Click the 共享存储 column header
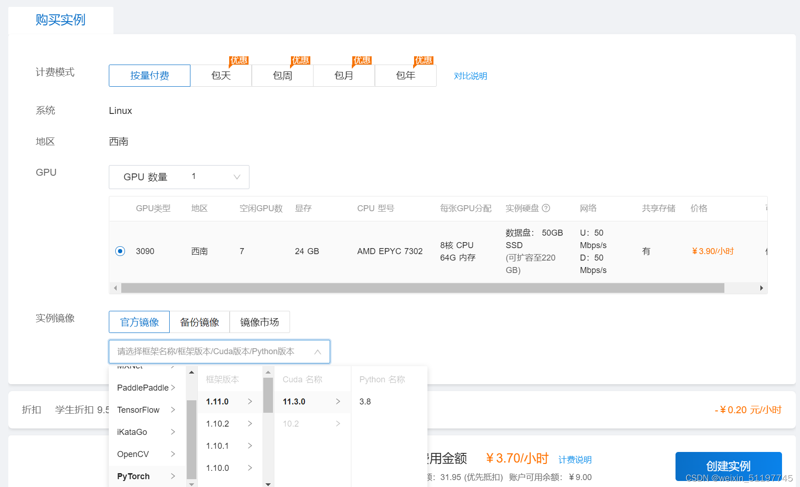This screenshot has width=800, height=487. [659, 208]
